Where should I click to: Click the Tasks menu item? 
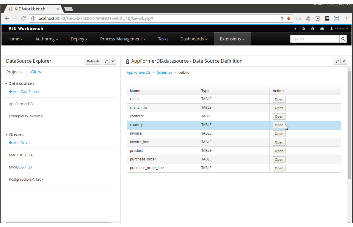coord(163,39)
